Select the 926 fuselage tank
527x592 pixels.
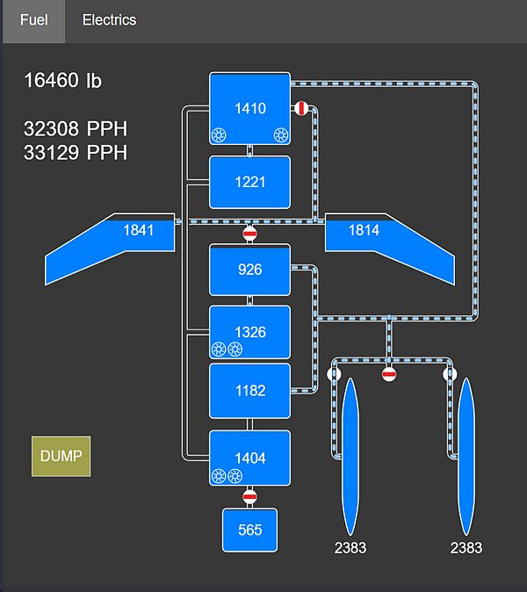[250, 270]
